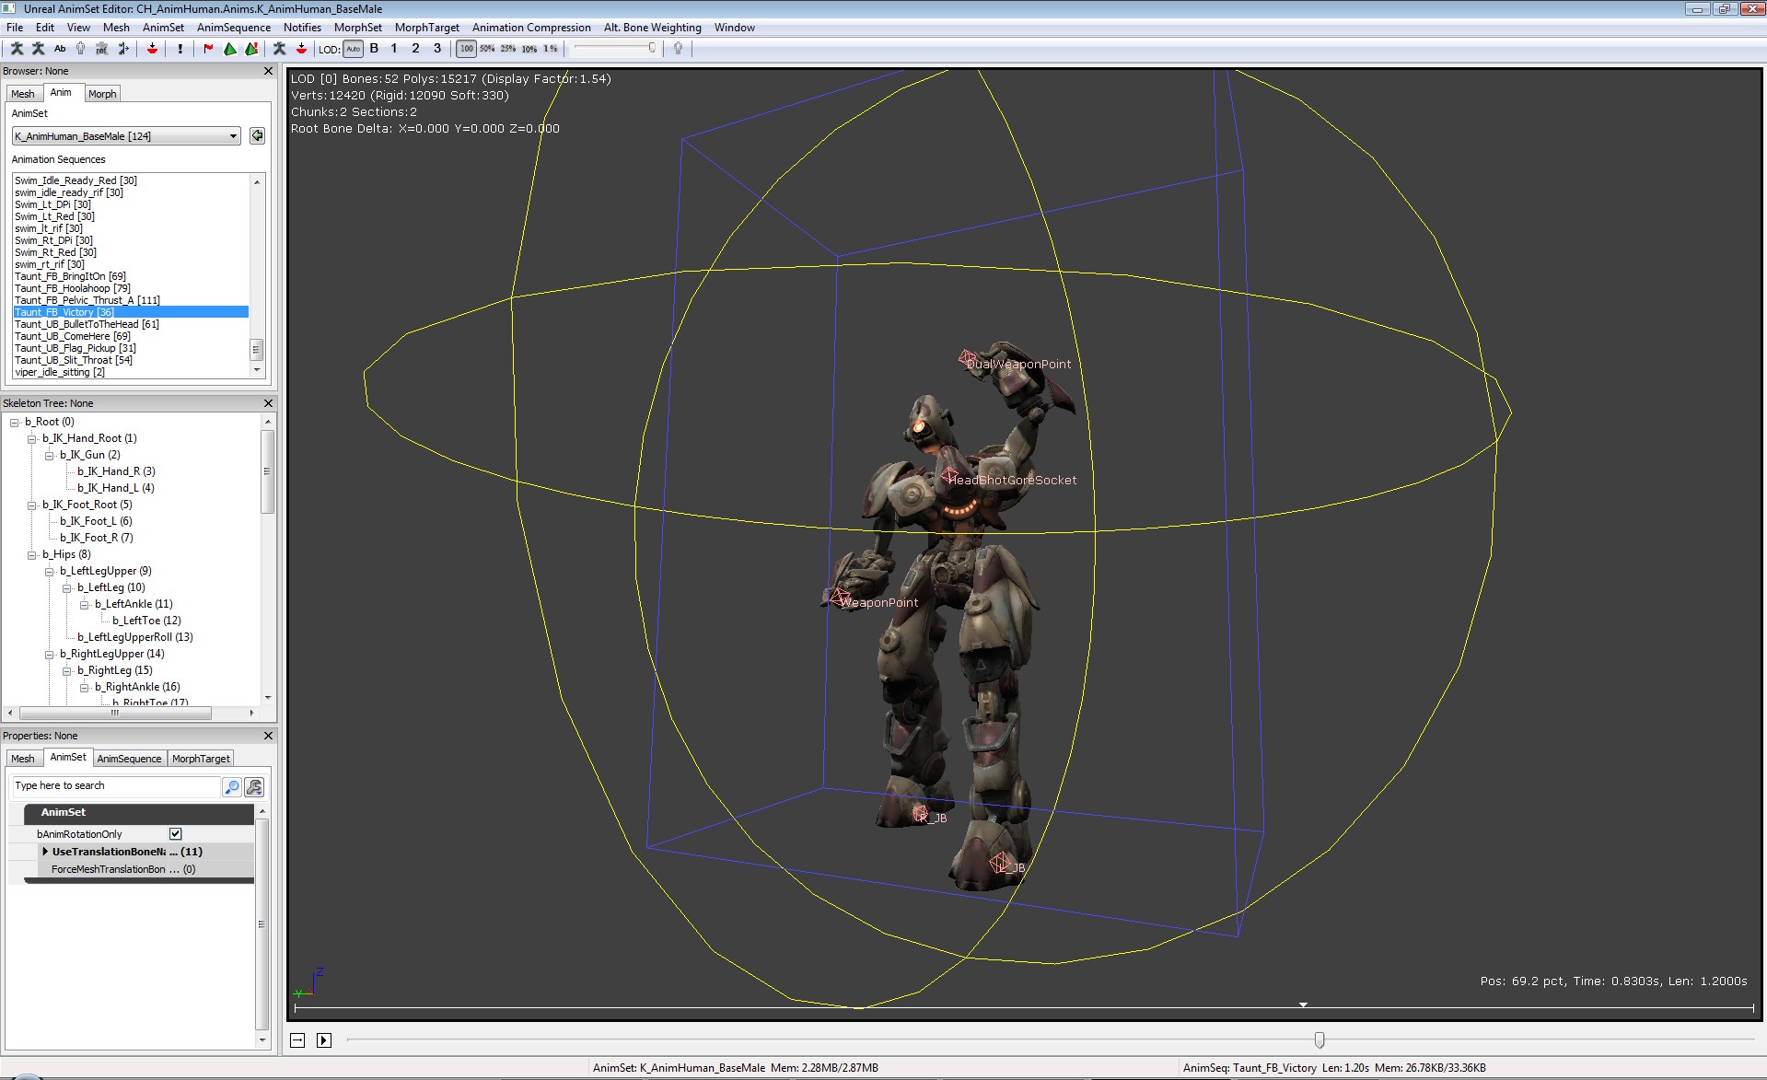Screen dimensions: 1767x1080
Task: Click the black exclamation mark toolbar icon
Action: pyautogui.click(x=180, y=49)
